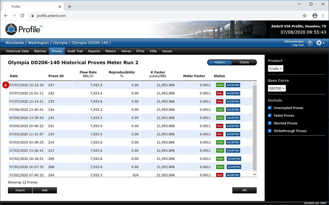Open the Historical Data tab

[x=17, y=51]
